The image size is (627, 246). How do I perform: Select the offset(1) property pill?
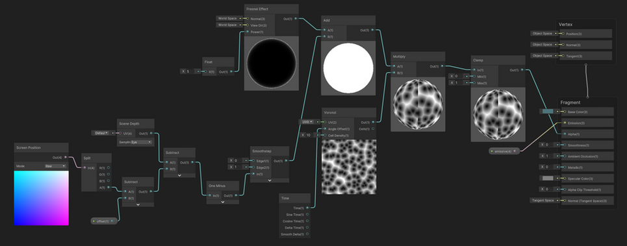(x=104, y=221)
